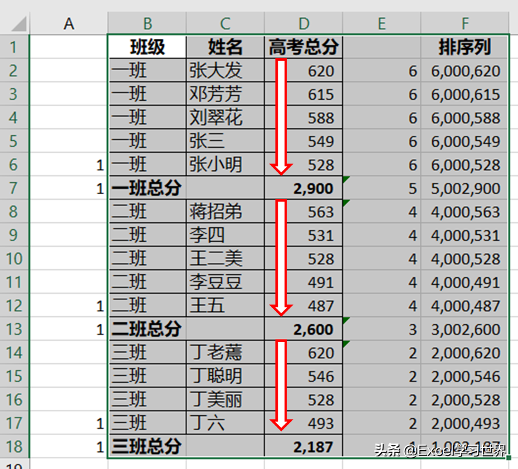The image size is (518, 469).
Task: Select score 588 in column D
Action: click(303, 118)
